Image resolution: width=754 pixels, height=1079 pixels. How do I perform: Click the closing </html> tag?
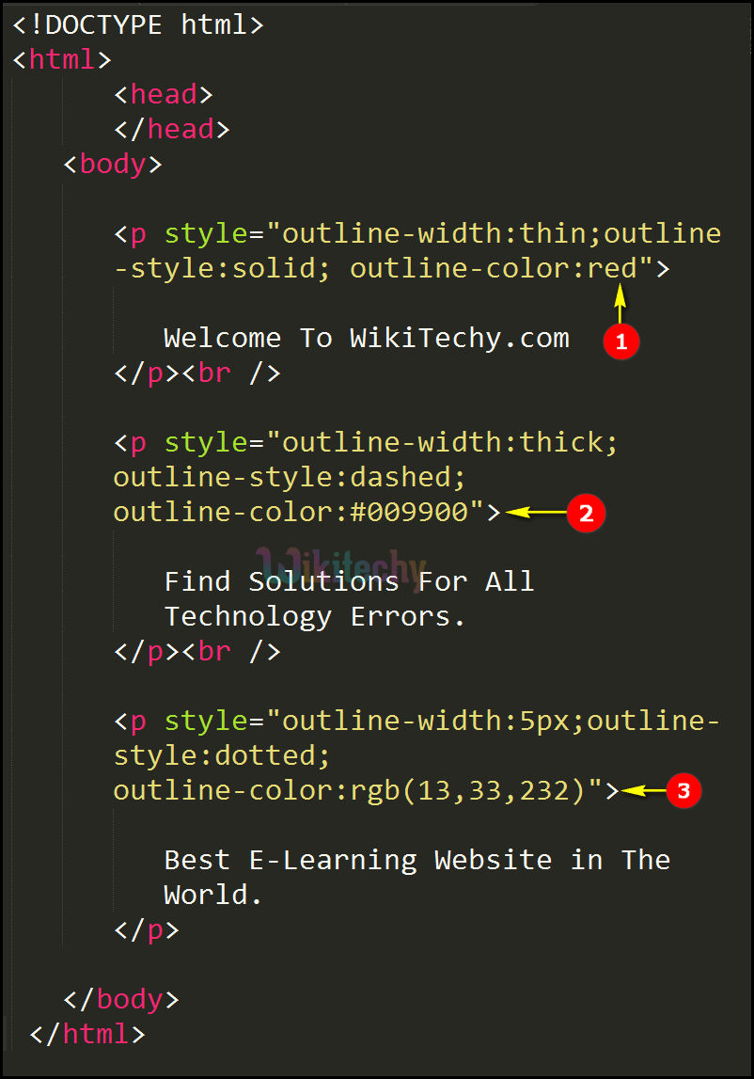click(x=87, y=1034)
